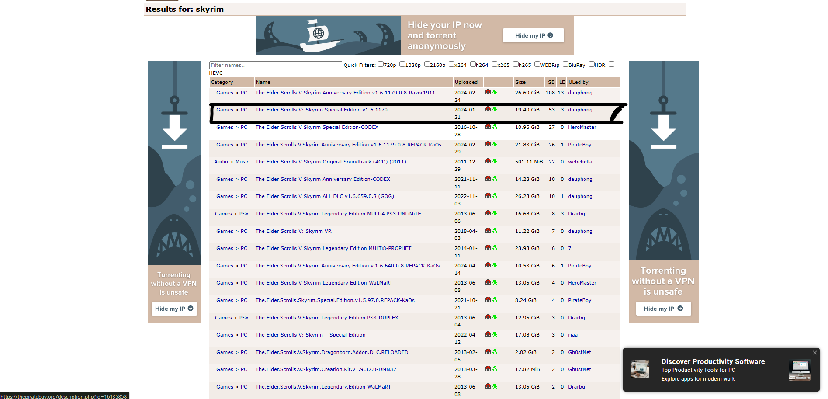Click the SE seeders column header

pyautogui.click(x=551, y=82)
